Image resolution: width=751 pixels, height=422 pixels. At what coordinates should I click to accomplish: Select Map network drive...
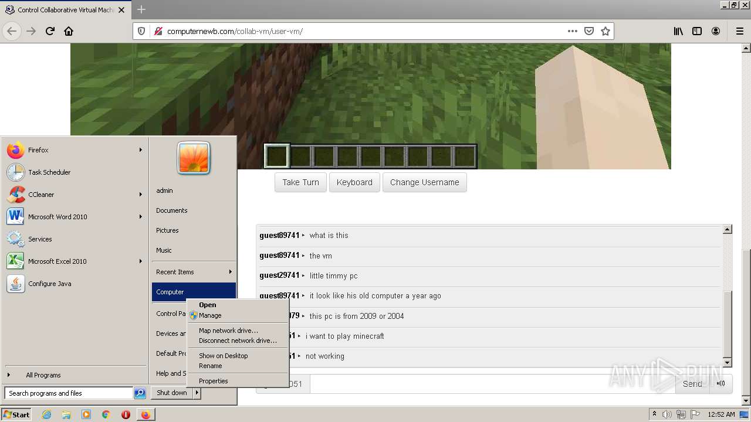(238, 331)
